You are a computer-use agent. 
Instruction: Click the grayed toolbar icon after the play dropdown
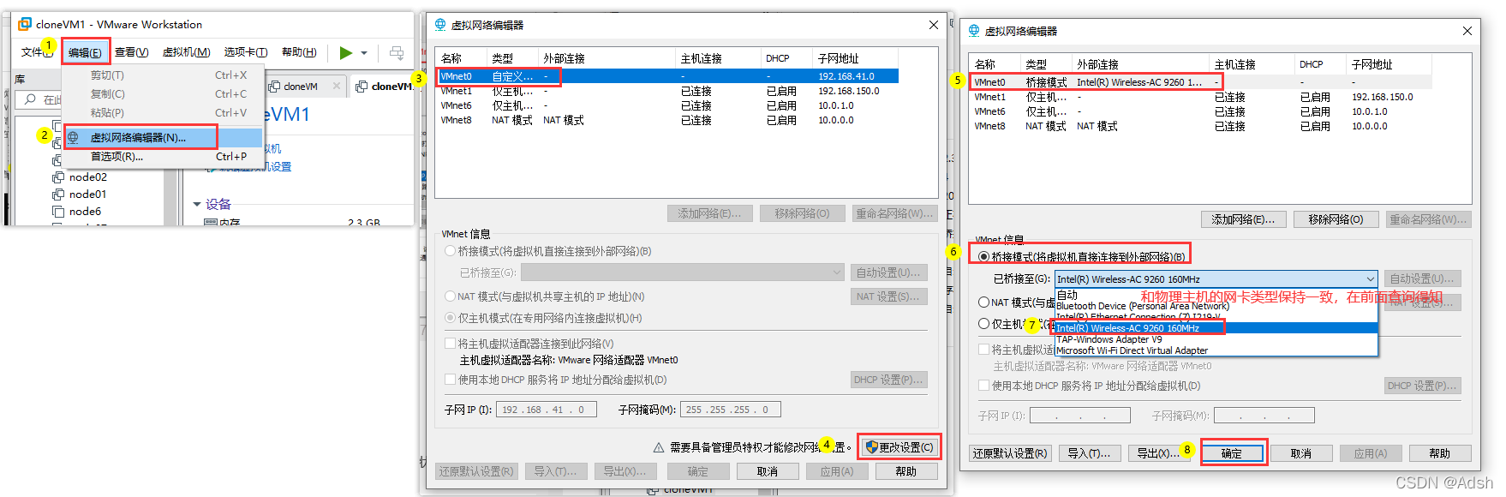(397, 52)
